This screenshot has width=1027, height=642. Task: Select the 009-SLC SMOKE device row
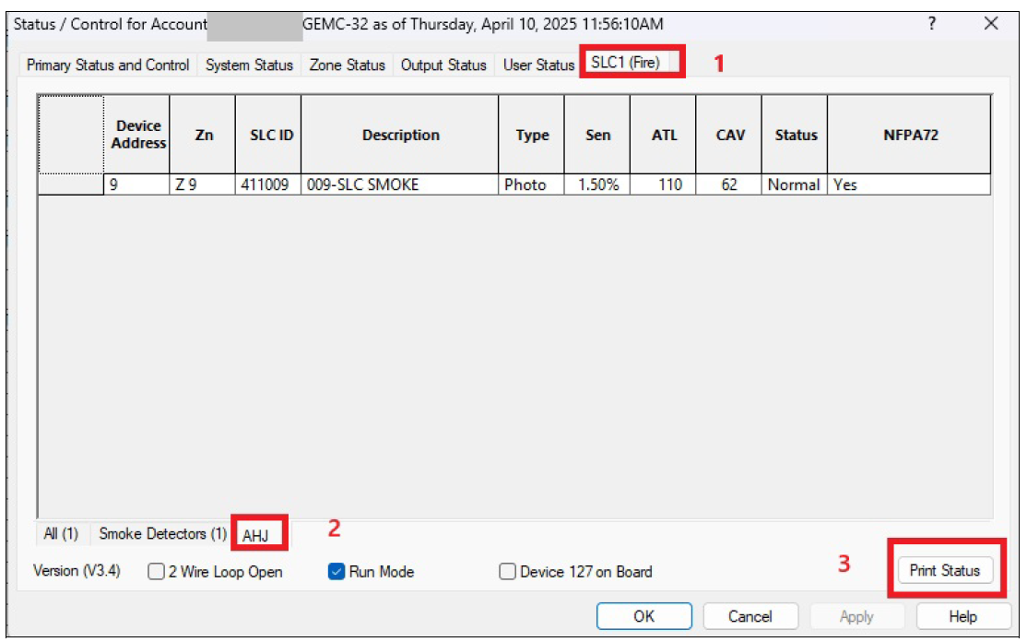[400, 184]
